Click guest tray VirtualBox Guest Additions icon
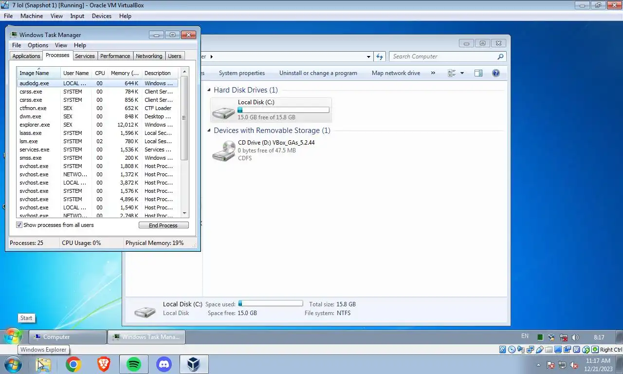 coord(551,337)
